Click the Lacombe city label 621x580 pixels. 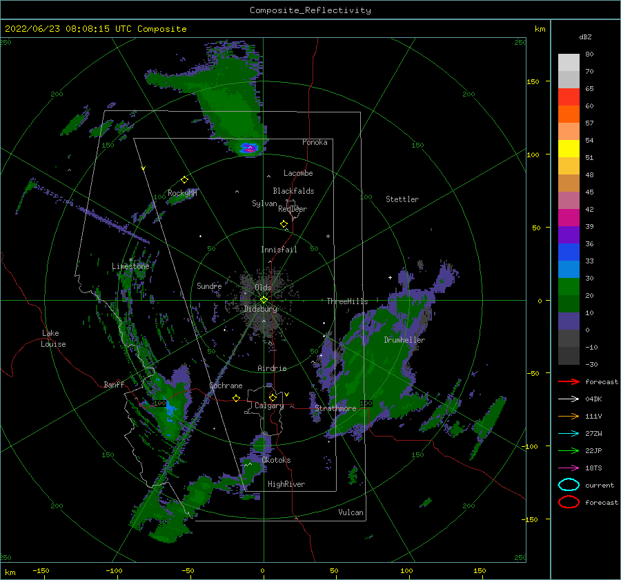coord(298,173)
